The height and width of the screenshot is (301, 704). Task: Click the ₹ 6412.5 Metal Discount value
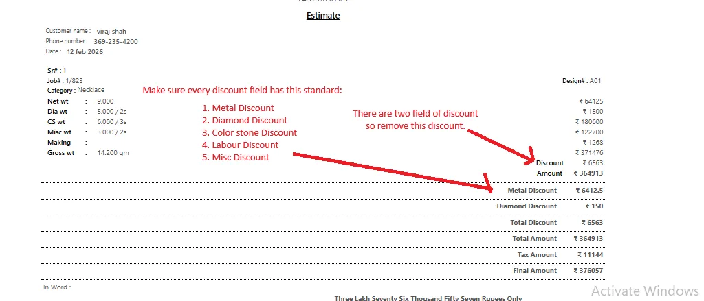589,190
